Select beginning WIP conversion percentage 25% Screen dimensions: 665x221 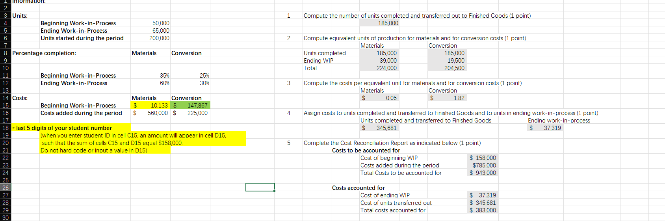coord(204,76)
